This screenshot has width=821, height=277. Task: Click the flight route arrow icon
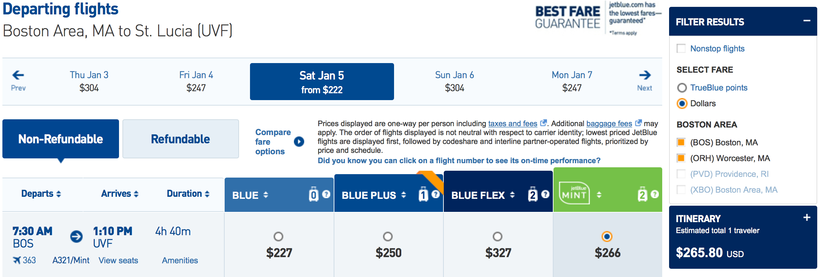76,237
